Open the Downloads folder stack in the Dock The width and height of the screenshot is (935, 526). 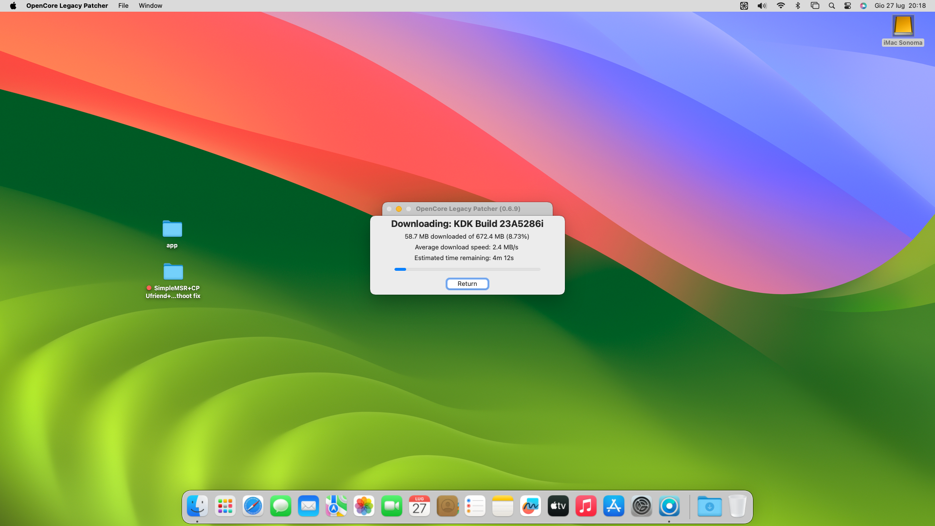tap(709, 507)
